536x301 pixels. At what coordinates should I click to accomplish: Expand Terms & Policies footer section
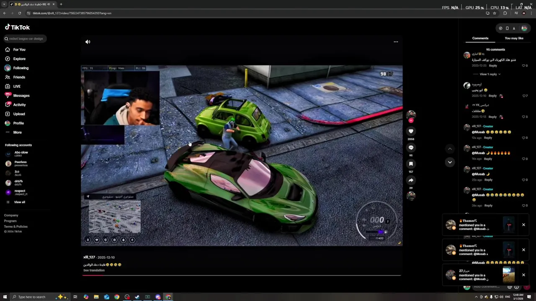click(16, 227)
